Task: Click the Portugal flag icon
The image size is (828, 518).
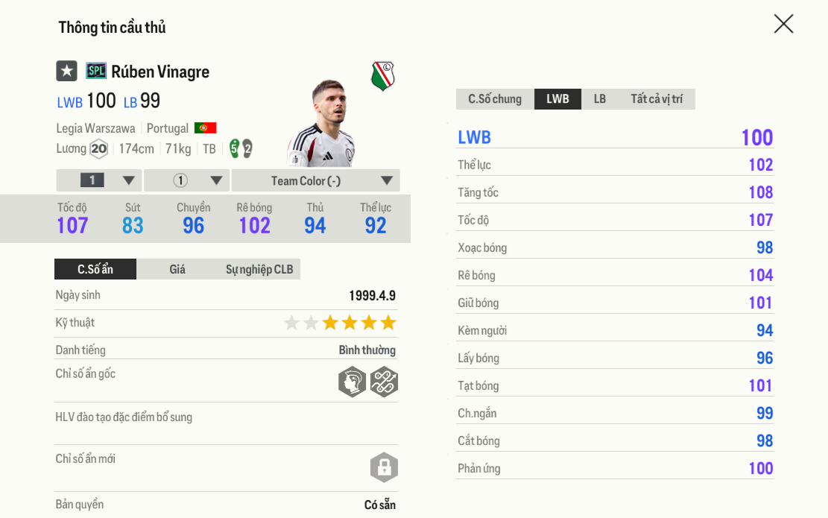Action: click(205, 128)
